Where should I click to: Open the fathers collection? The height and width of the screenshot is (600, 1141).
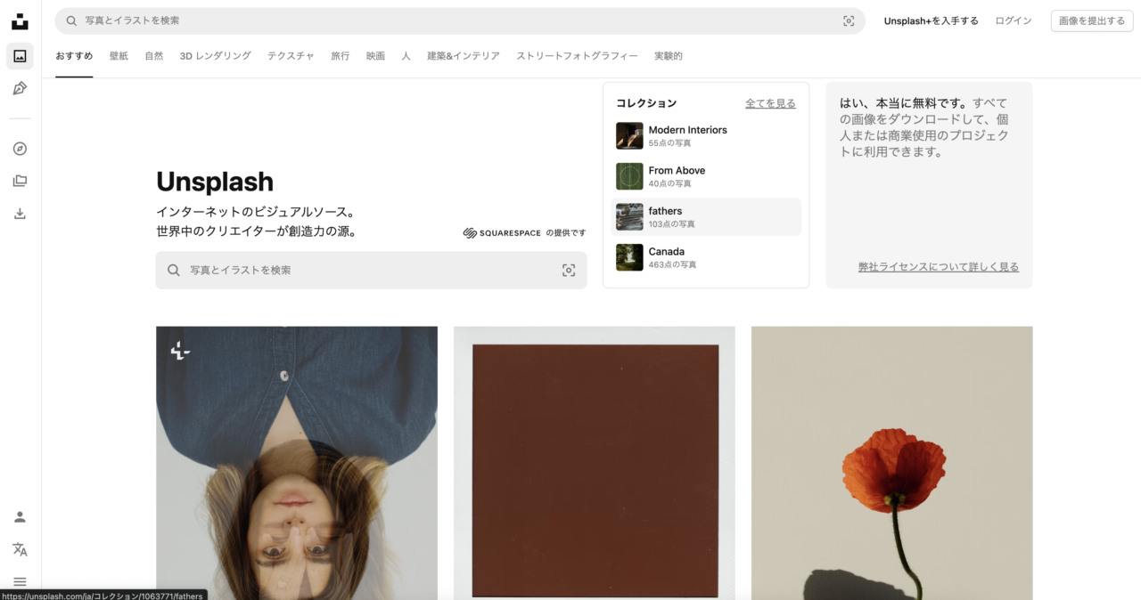(706, 217)
